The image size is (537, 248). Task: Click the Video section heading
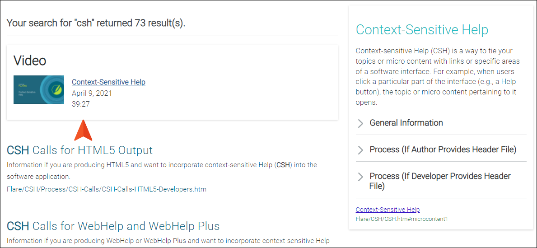point(30,61)
